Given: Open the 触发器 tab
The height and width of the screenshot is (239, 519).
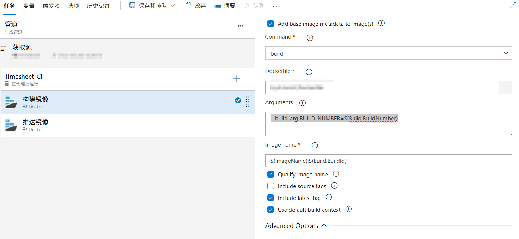Looking at the screenshot, I should tap(51, 6).
